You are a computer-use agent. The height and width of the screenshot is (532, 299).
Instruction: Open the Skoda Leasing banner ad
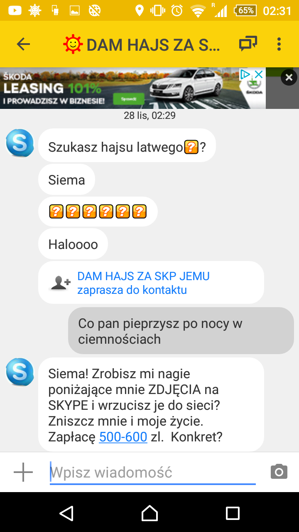pos(133,88)
